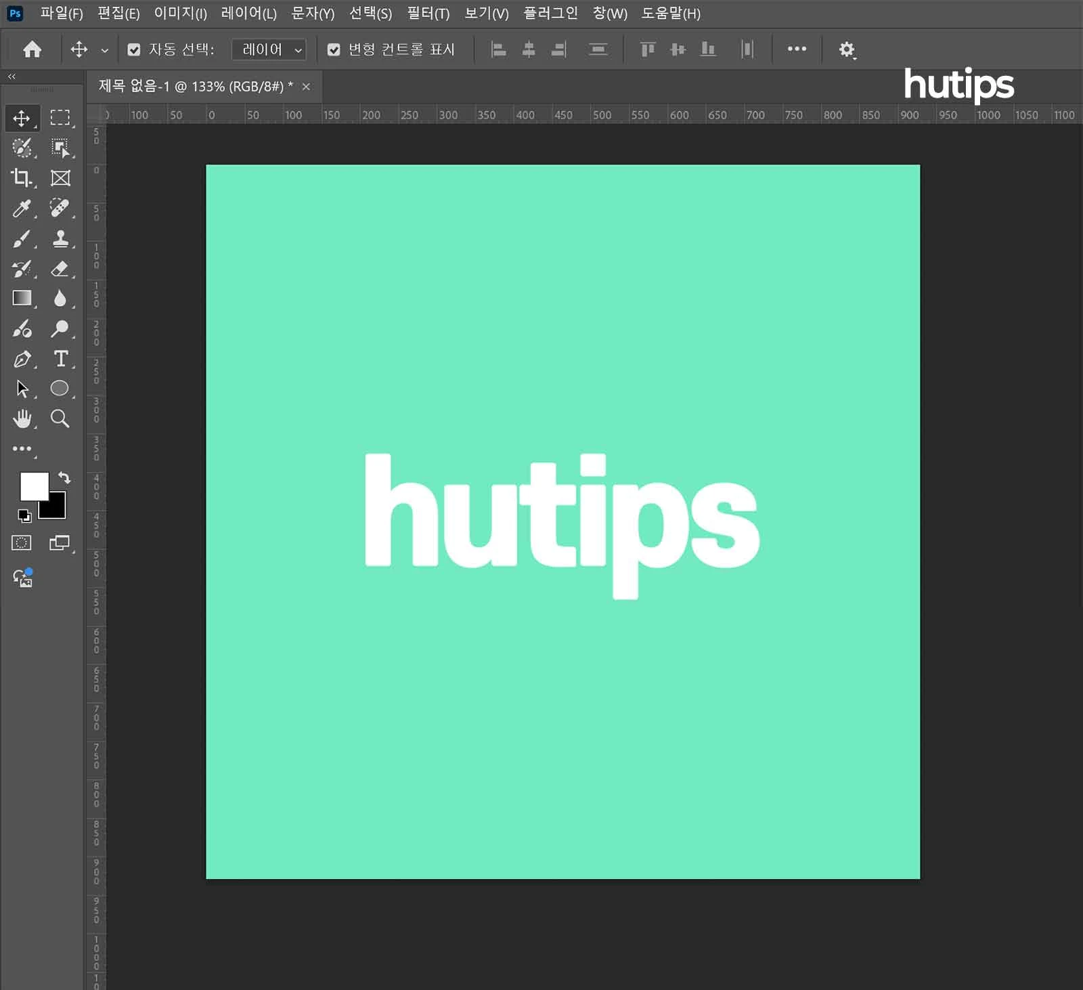1083x990 pixels.
Task: Align left edges in options bar
Action: (499, 49)
